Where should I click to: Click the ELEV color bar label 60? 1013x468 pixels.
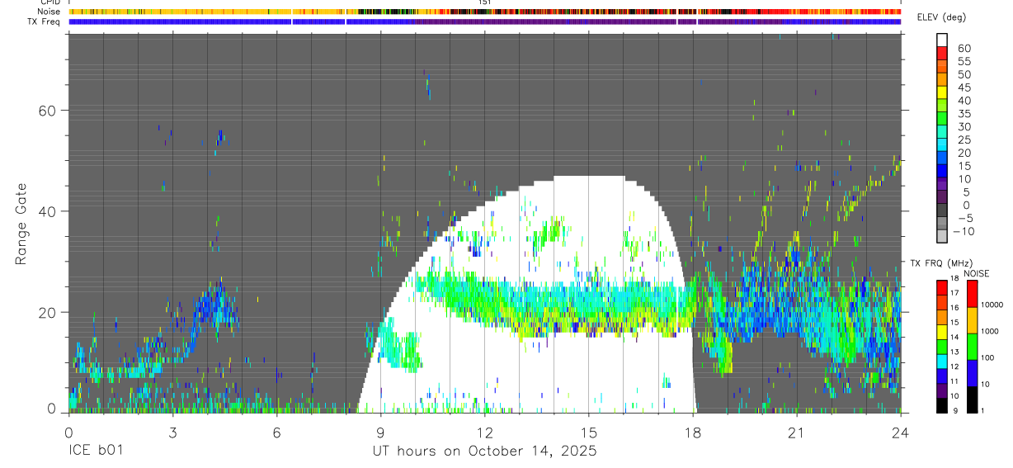pos(964,48)
